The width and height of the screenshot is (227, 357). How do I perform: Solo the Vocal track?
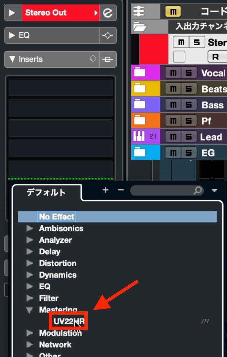pos(189,73)
